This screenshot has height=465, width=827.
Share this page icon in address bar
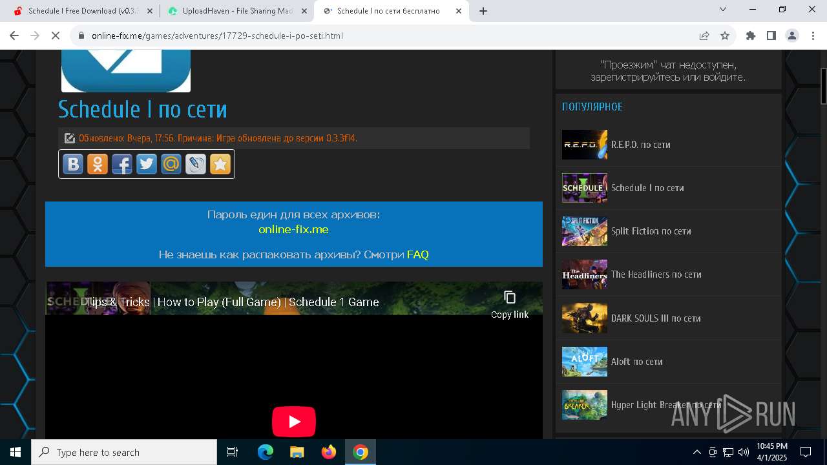point(704,36)
